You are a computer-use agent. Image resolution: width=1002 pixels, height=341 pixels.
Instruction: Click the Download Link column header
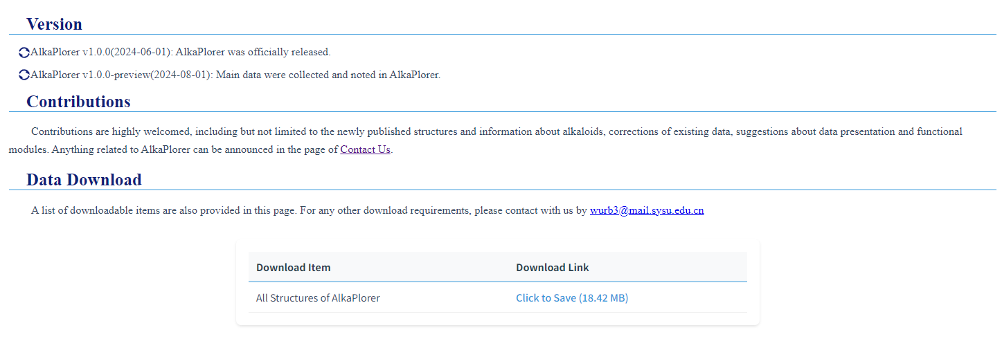[x=552, y=268]
